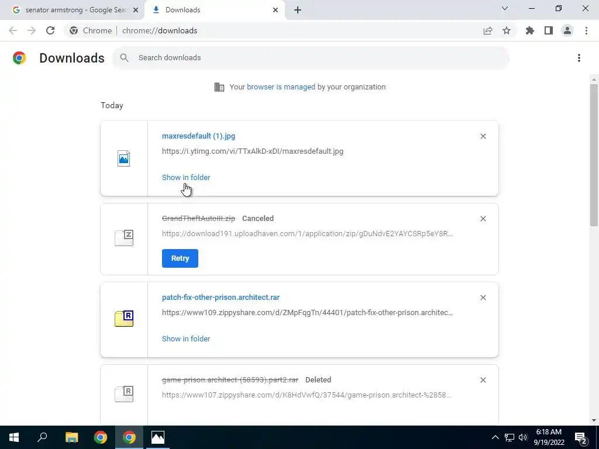The height and width of the screenshot is (449, 599).
Task: Click the network tray icon
Action: (510, 437)
